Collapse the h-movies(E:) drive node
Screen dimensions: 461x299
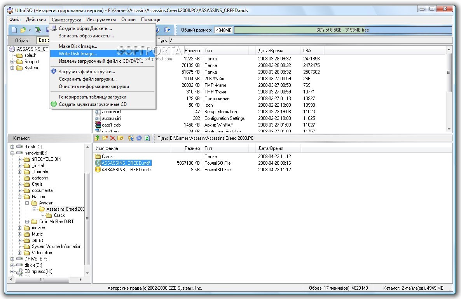pyautogui.click(x=12, y=153)
